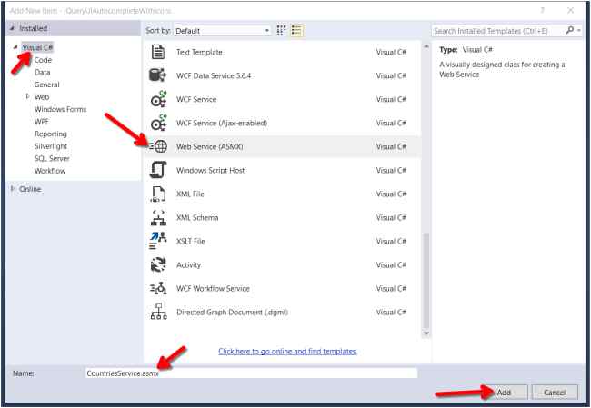Switch to medium icons view
Screen dimensions: 591x408
281,30
